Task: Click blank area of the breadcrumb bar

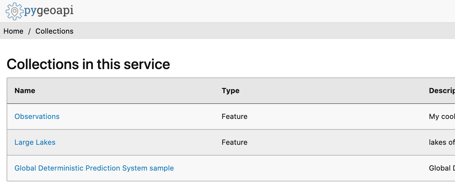Action: point(241,31)
